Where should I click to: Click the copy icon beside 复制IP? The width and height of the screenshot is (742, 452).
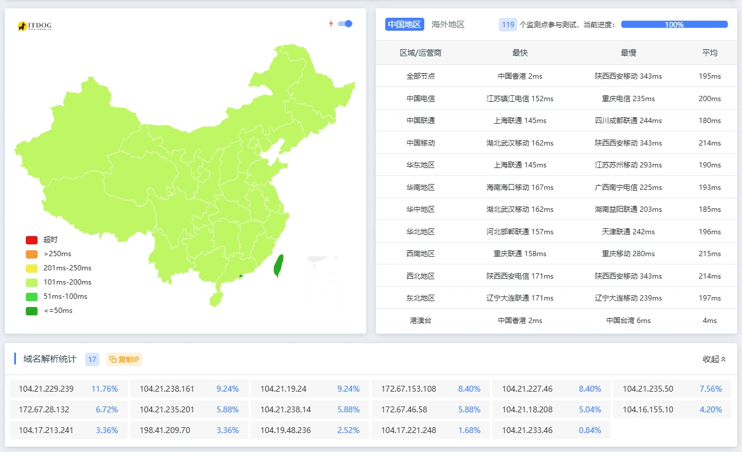113,359
